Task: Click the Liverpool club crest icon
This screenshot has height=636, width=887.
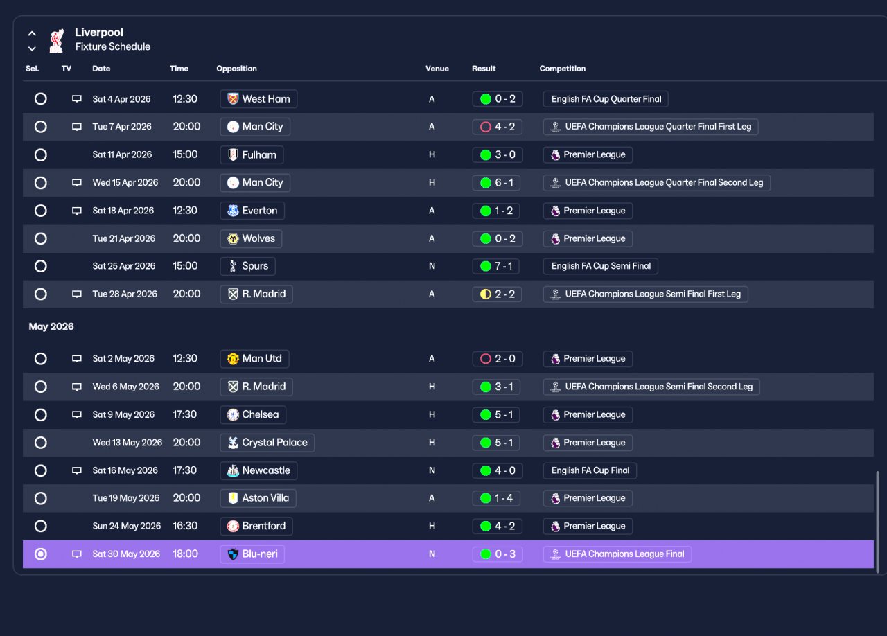Action: pyautogui.click(x=56, y=40)
